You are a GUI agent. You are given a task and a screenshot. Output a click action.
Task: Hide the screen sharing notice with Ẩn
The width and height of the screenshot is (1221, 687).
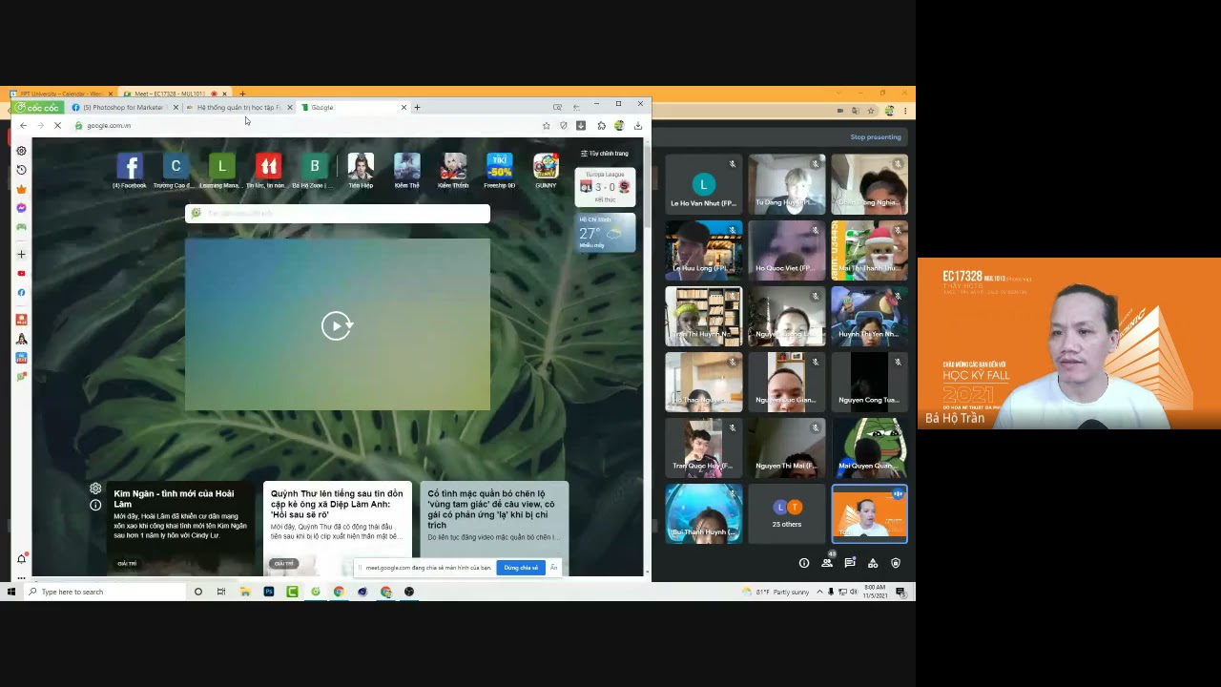553,568
